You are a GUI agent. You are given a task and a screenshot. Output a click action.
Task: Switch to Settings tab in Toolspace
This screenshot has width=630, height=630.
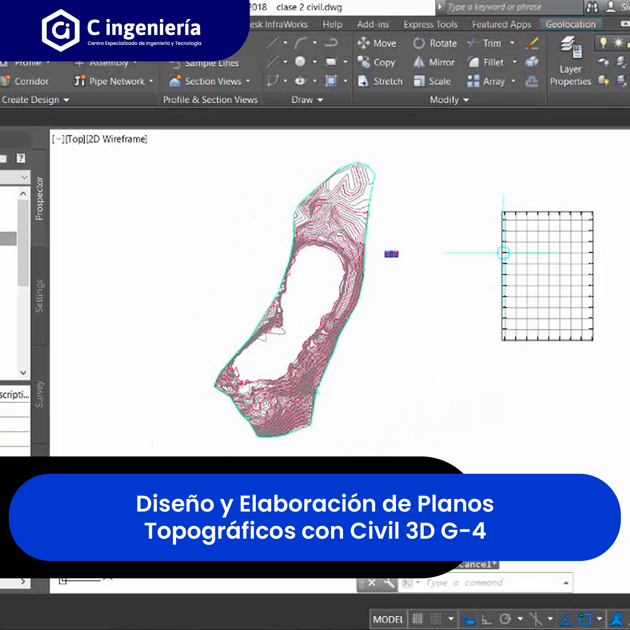pos(39,296)
